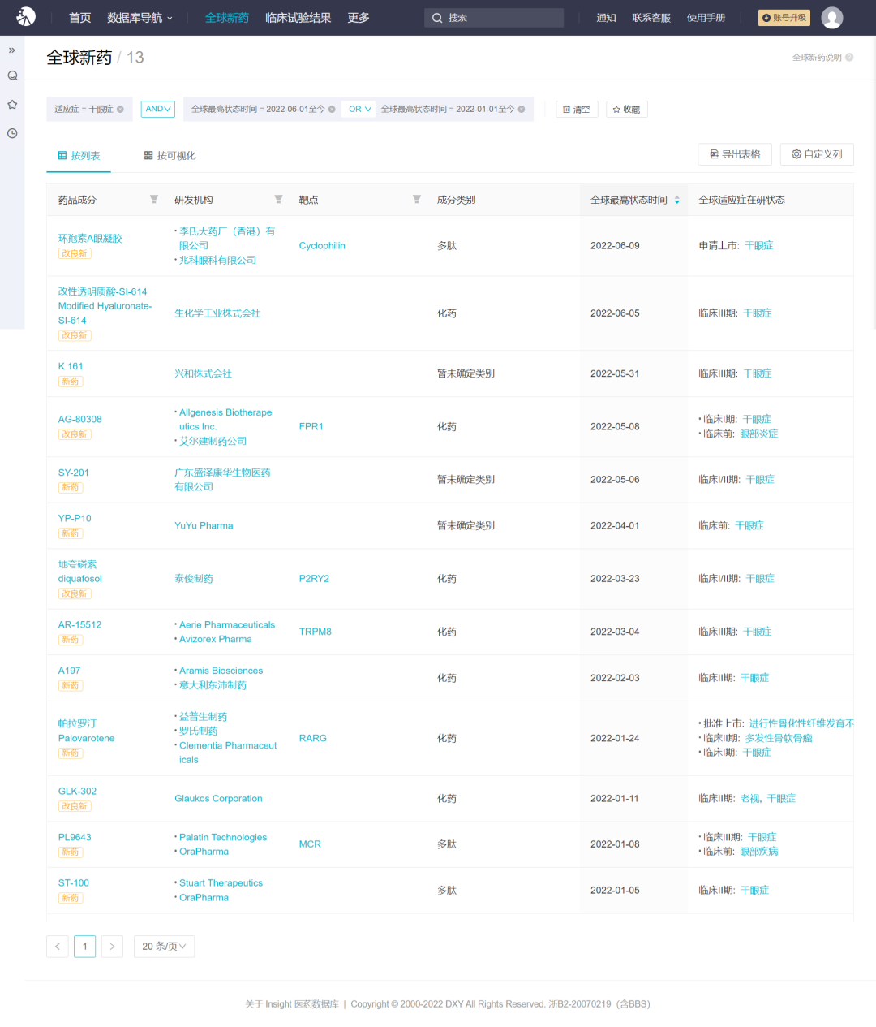Click the 老视 indication link in GLK-302 row
876x1027 pixels.
pos(749,799)
